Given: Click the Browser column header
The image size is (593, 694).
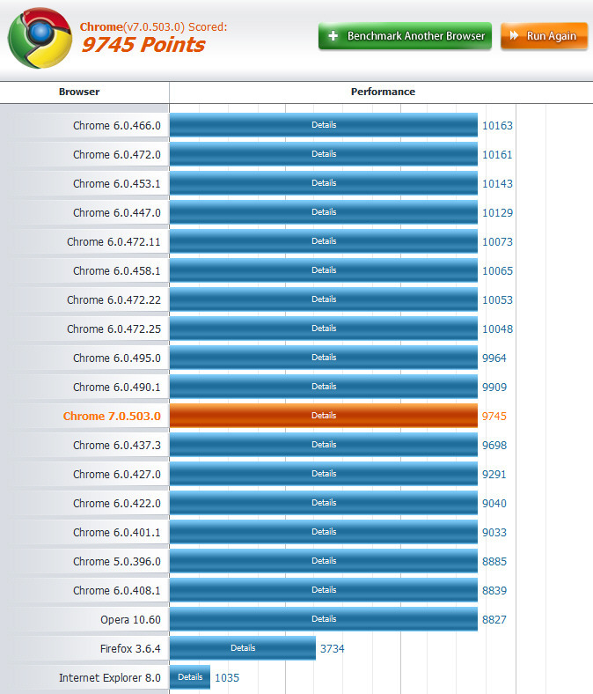Looking at the screenshot, I should tap(79, 92).
